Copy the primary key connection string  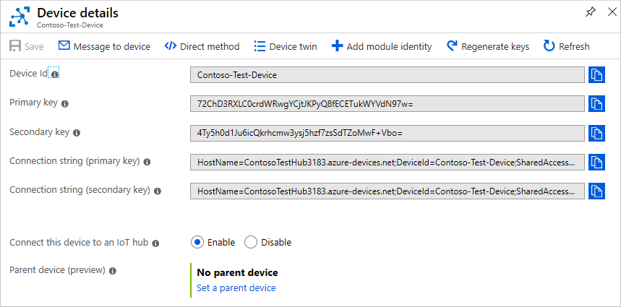tap(596, 162)
